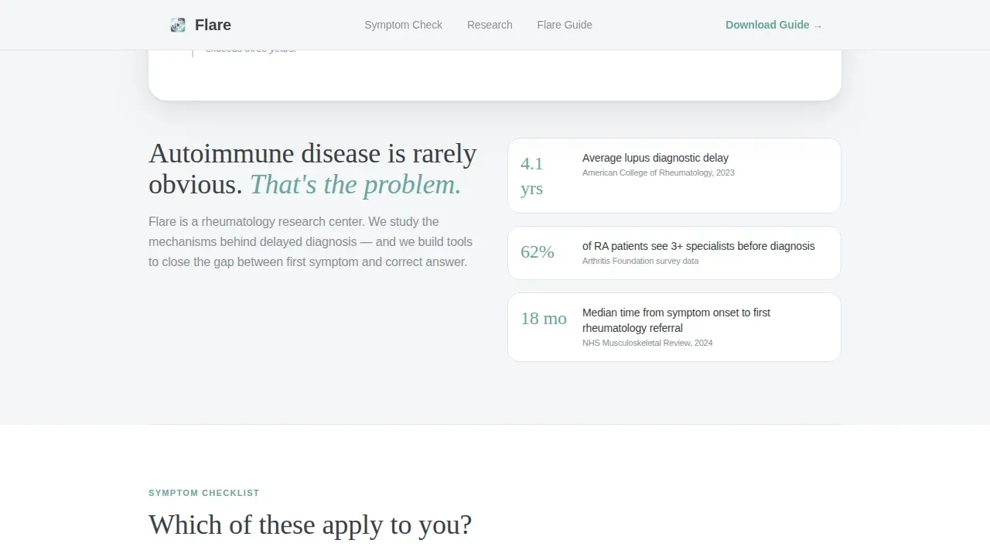The width and height of the screenshot is (990, 557).
Task: Click 'Median time from symptom onset' text
Action: (x=676, y=320)
